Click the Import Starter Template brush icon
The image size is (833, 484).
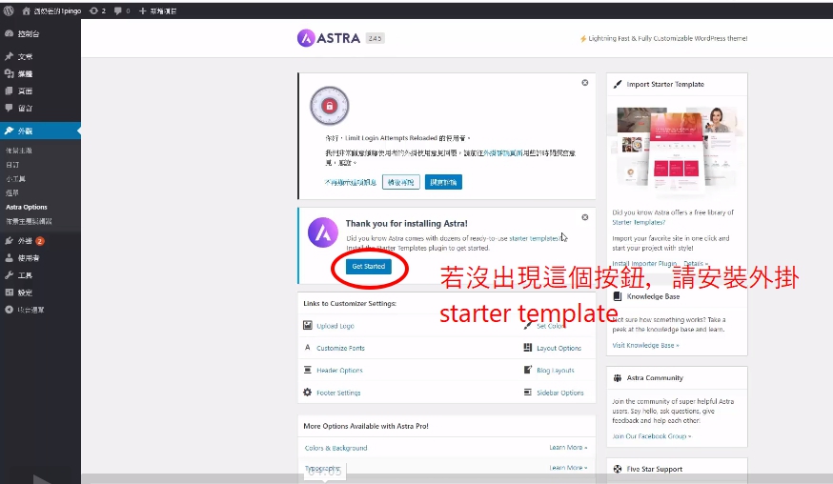pos(618,85)
